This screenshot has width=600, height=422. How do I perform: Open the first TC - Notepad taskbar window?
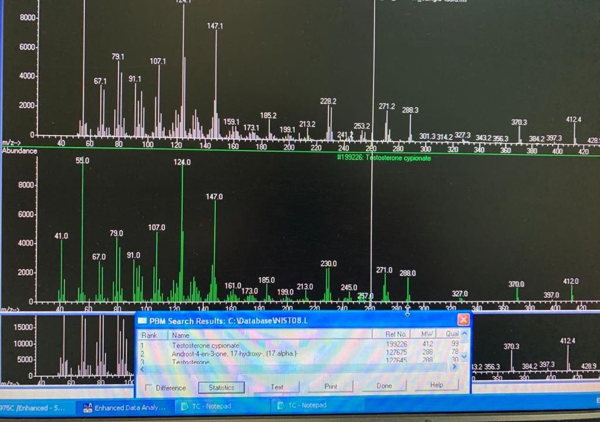(212, 406)
